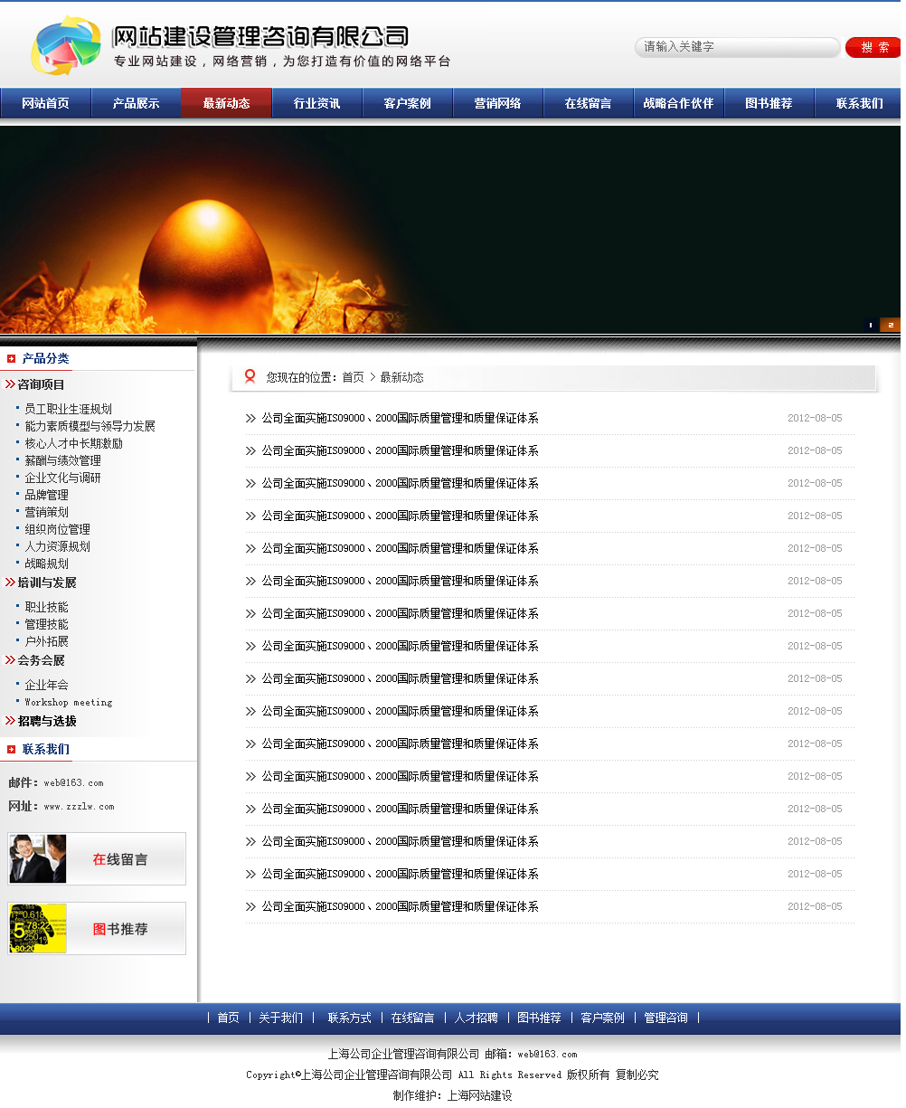Open the 在线留言 banner thumbnail
906x1108 pixels.
97,858
